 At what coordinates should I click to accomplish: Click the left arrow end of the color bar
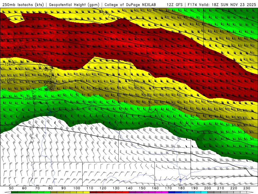tap(8, 192)
